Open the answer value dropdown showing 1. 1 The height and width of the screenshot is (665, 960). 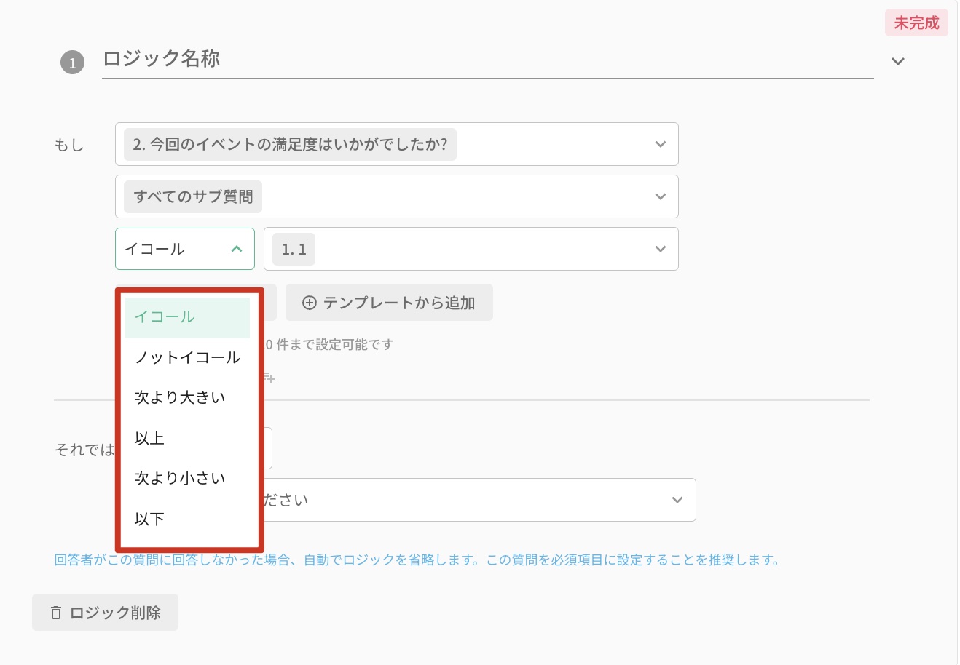point(471,249)
